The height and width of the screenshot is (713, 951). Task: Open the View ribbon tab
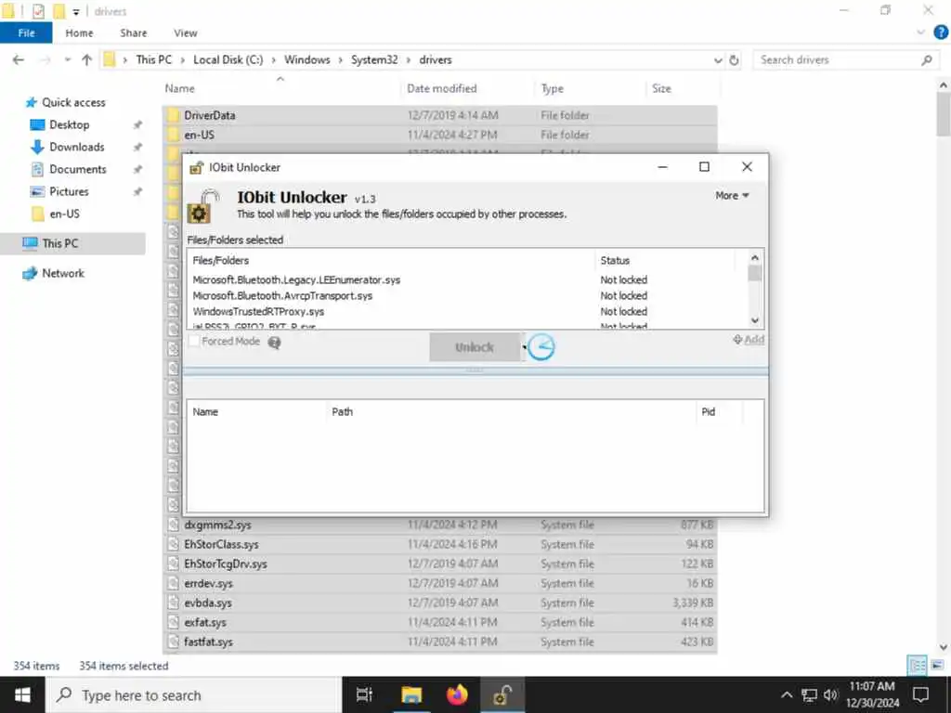(x=186, y=32)
